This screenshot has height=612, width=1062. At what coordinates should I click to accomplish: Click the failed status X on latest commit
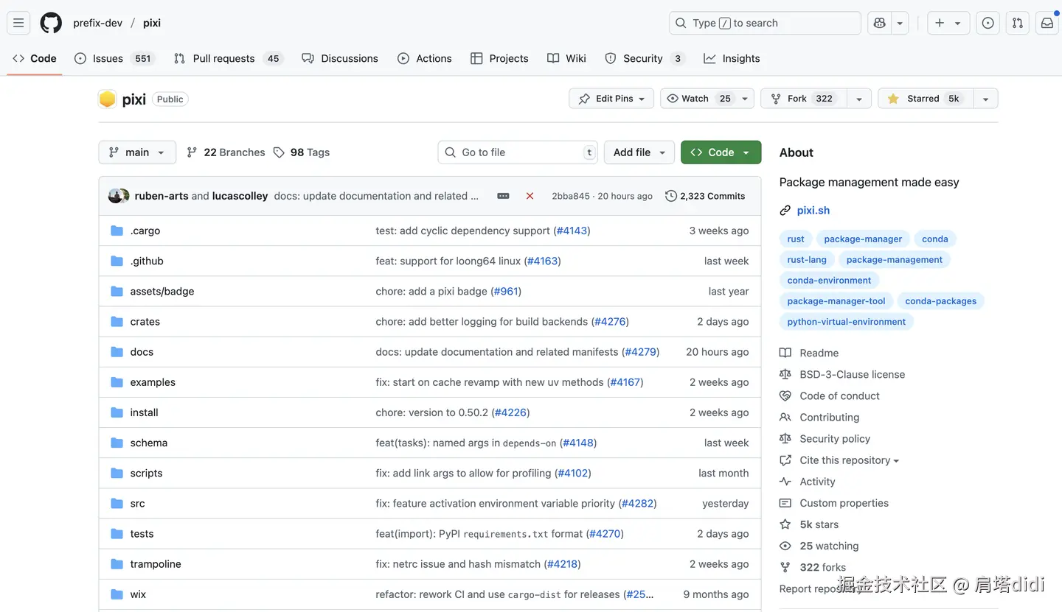[530, 196]
